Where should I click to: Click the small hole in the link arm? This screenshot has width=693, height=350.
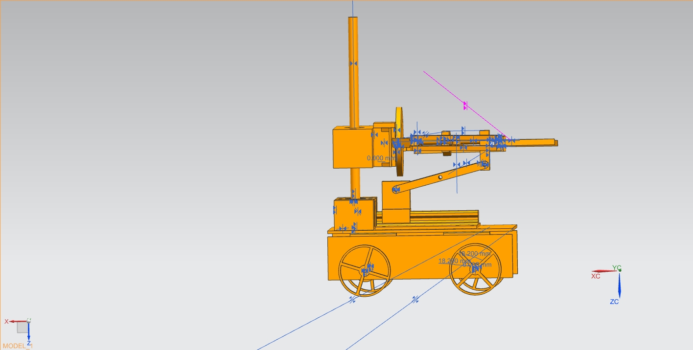[440, 177]
